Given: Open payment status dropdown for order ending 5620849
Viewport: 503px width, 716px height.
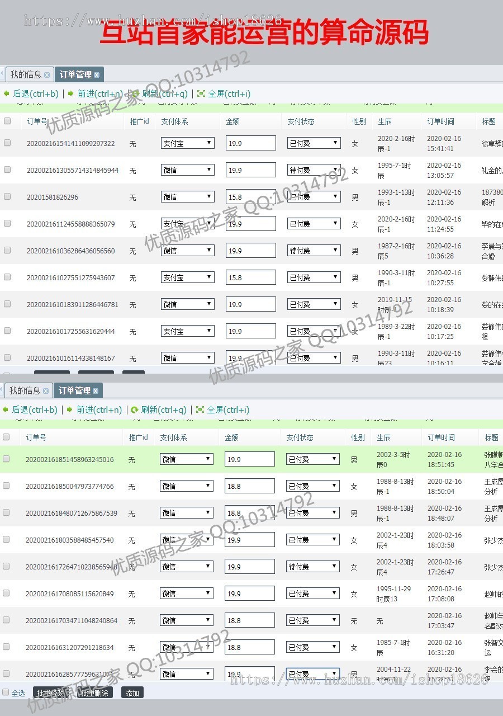Looking at the screenshot, I should click(312, 593).
